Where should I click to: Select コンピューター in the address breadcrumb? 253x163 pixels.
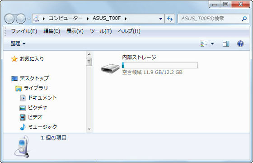[66, 18]
